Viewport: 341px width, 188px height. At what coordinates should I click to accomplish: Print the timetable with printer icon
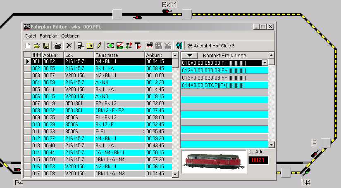(x=58, y=45)
